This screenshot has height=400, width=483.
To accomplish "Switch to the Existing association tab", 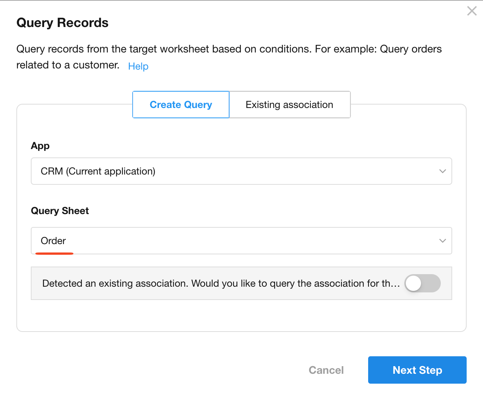I will point(289,105).
